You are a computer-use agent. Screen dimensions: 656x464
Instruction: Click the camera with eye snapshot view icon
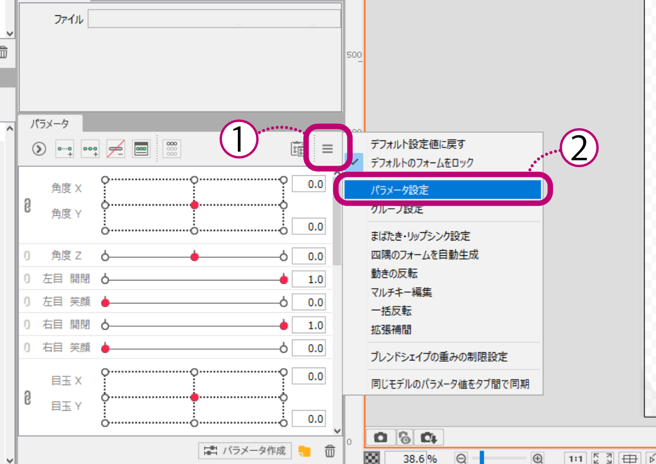pos(405,437)
